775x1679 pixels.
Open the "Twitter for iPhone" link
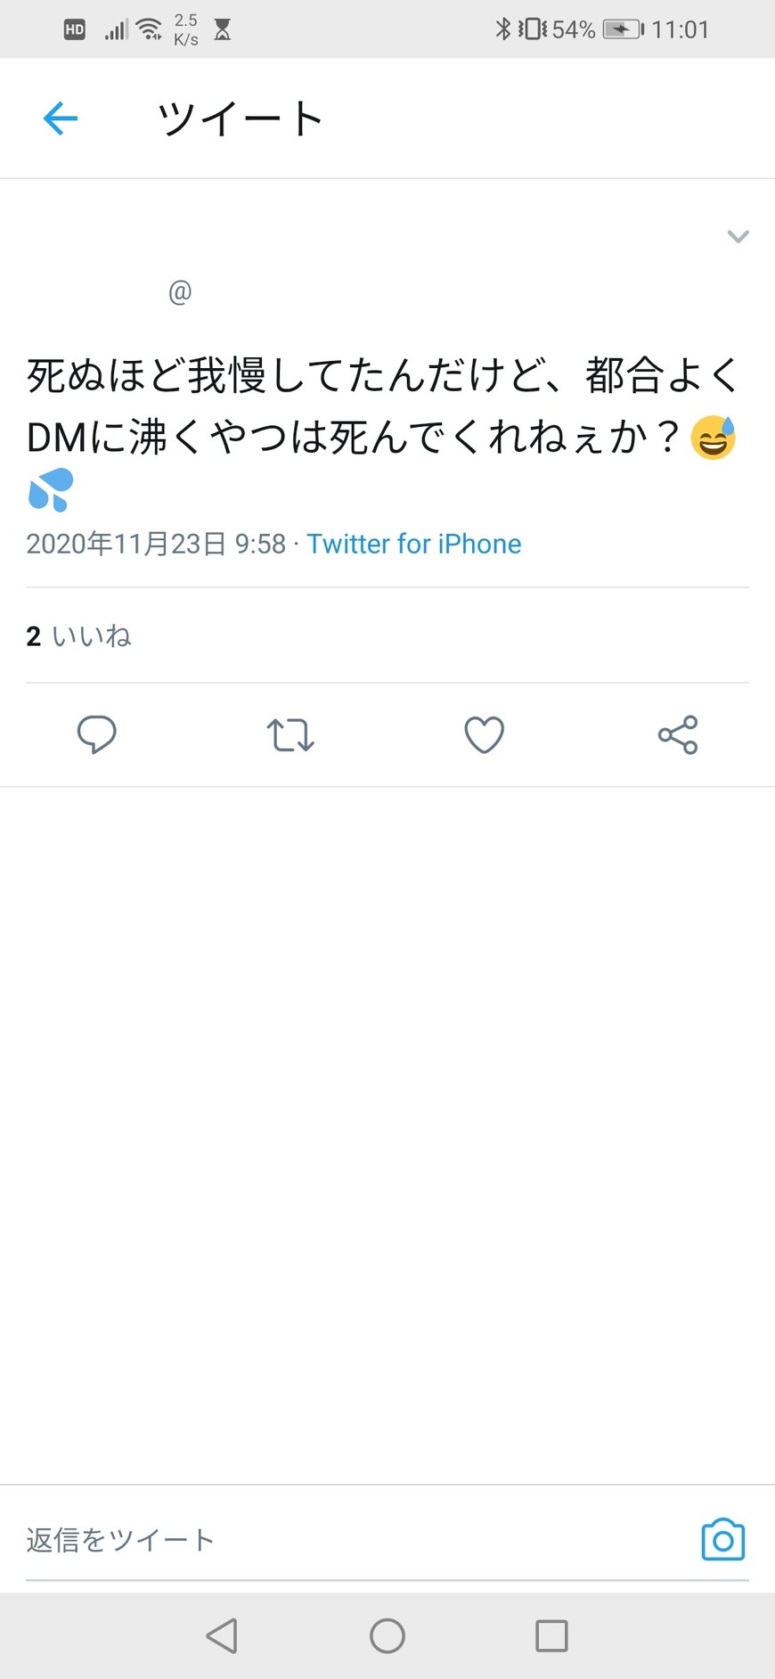click(x=414, y=544)
